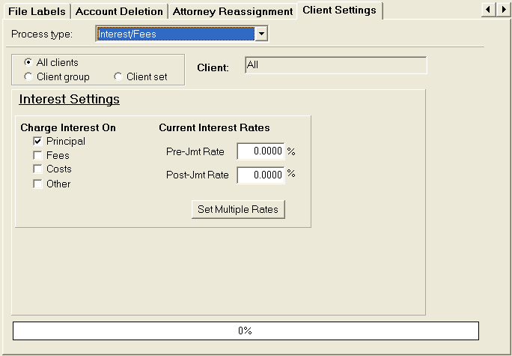Open the Process type dropdown arrow
The image size is (512, 356).
click(x=260, y=34)
